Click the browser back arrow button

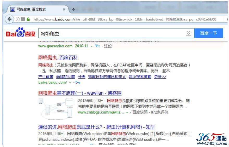tap(9, 19)
